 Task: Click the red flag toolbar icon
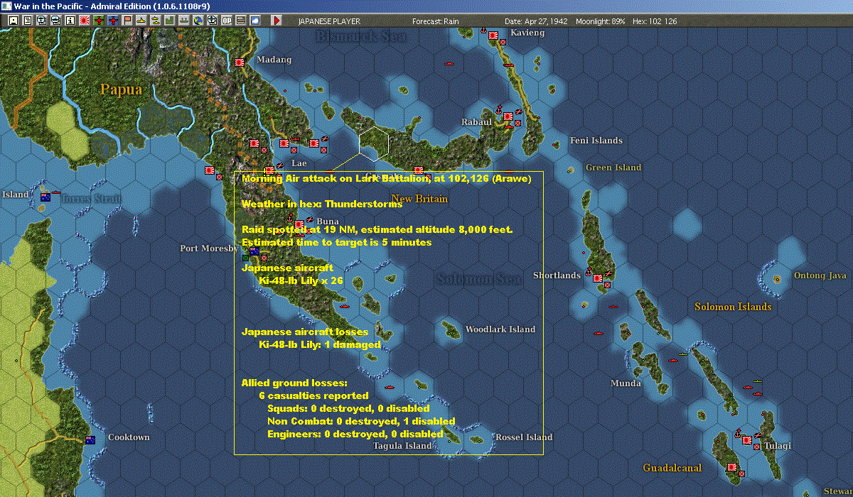coord(127,21)
